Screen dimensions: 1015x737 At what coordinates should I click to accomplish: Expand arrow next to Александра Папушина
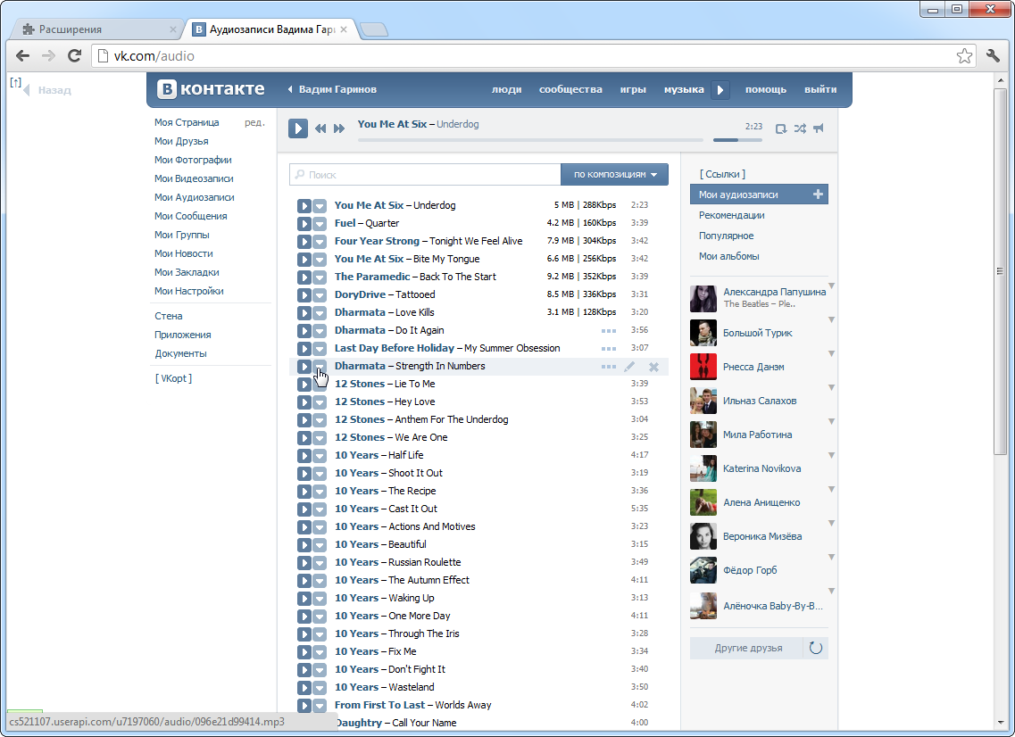832,286
